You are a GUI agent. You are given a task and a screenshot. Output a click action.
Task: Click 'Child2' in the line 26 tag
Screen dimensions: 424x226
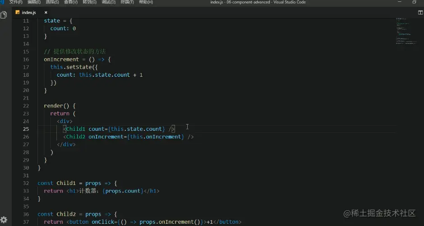tap(76, 137)
